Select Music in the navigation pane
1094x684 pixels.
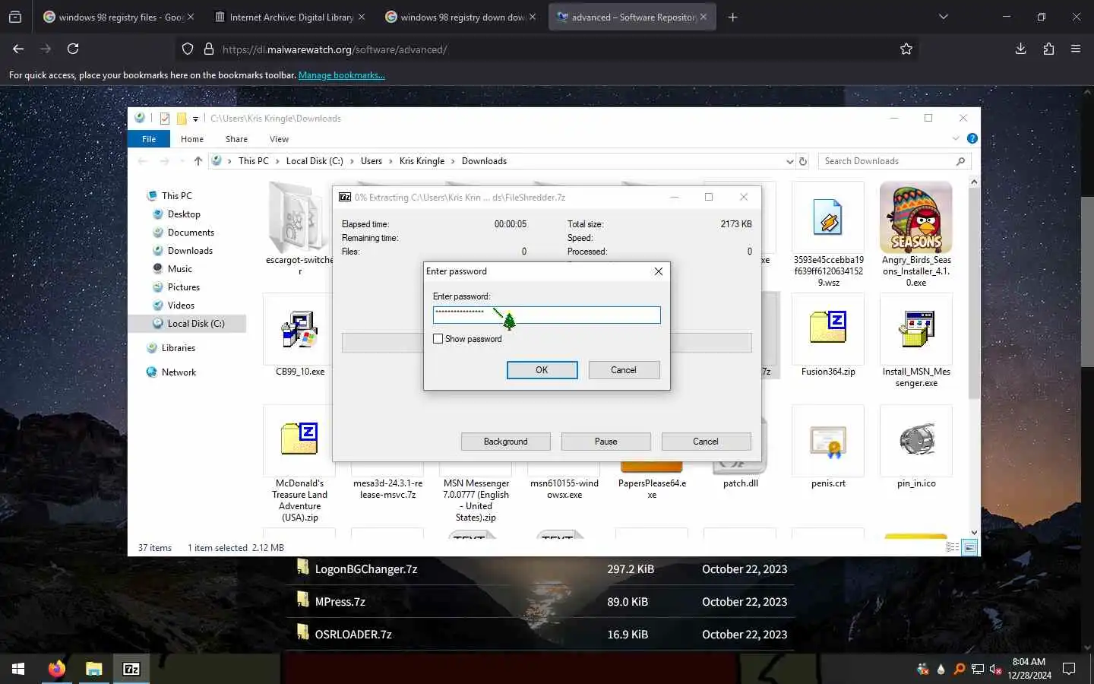pos(179,269)
